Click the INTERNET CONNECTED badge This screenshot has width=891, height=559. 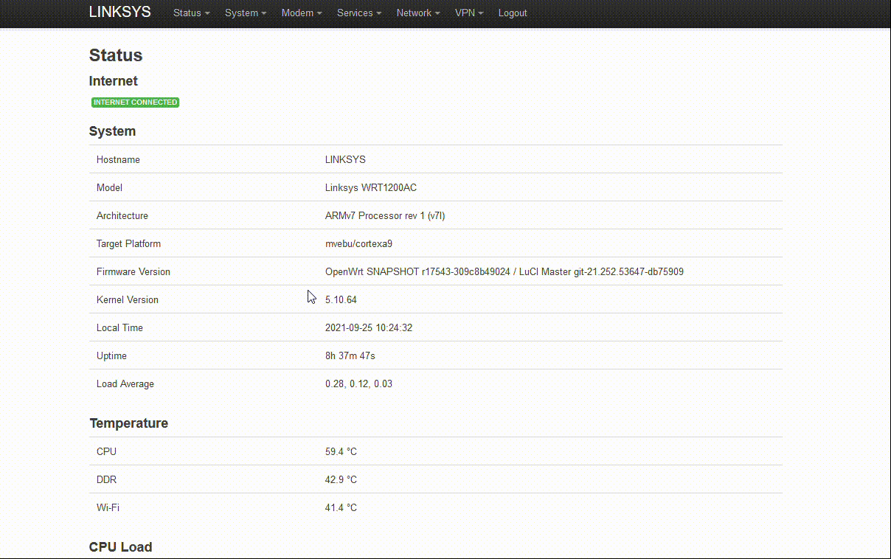coord(136,103)
